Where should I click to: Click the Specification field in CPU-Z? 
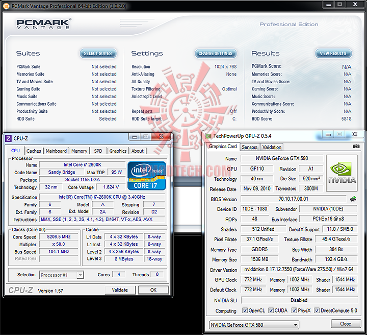(102, 197)
